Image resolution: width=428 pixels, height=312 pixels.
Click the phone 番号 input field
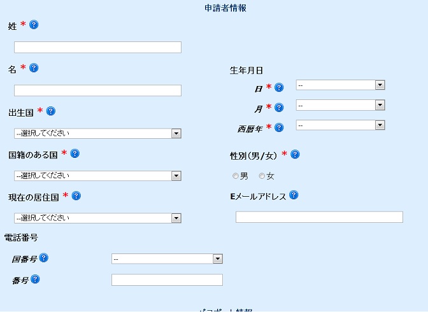167,280
